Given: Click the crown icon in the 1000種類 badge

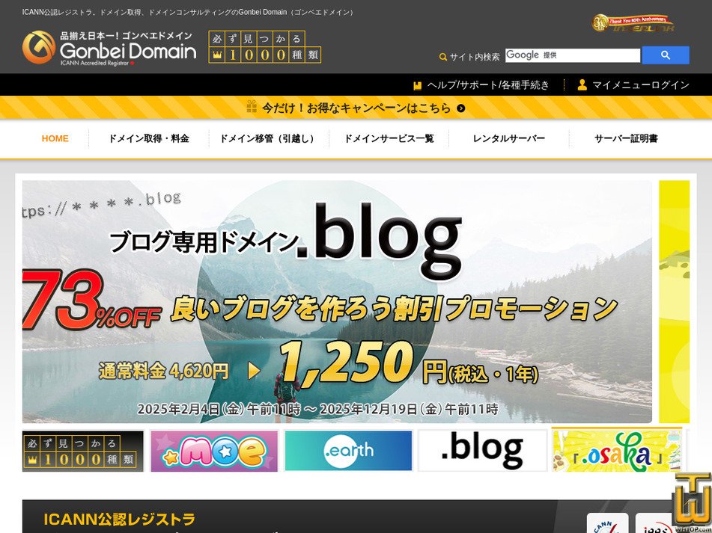Looking at the screenshot, I should (216, 55).
